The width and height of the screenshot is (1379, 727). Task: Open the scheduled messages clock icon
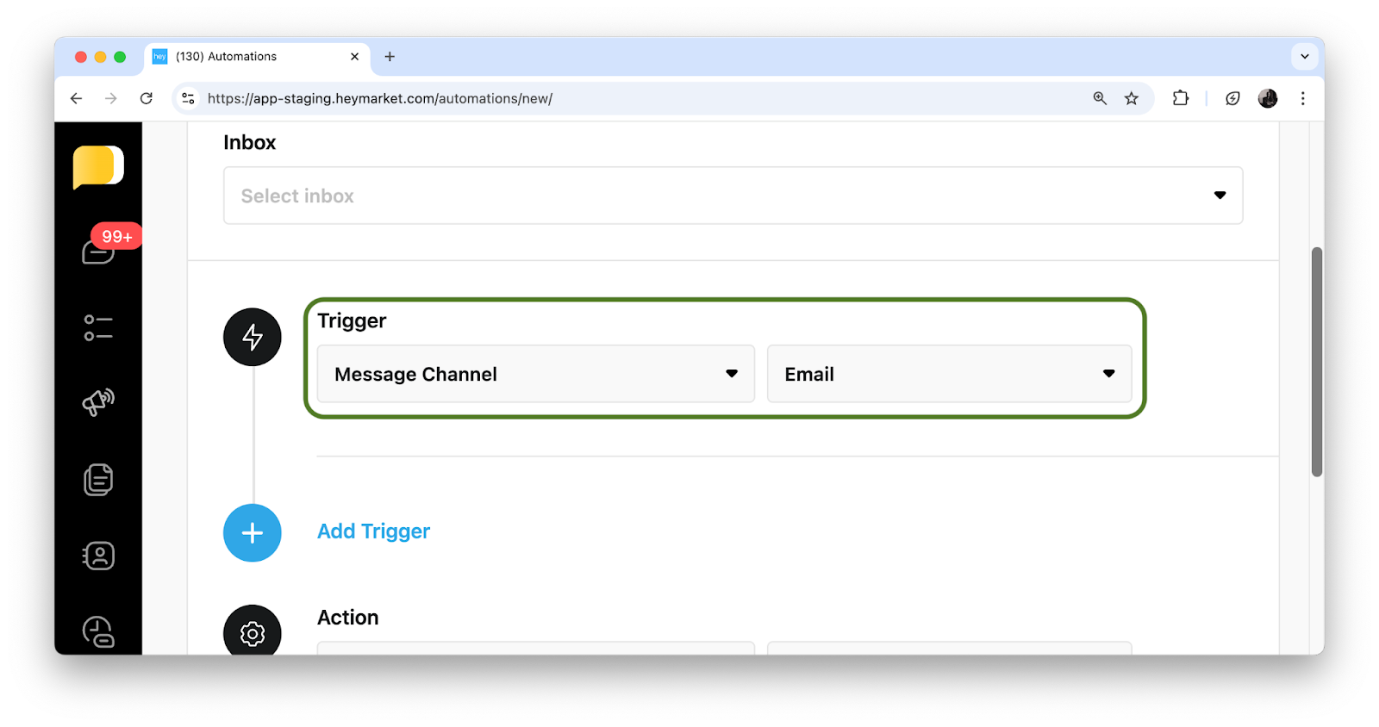98,631
